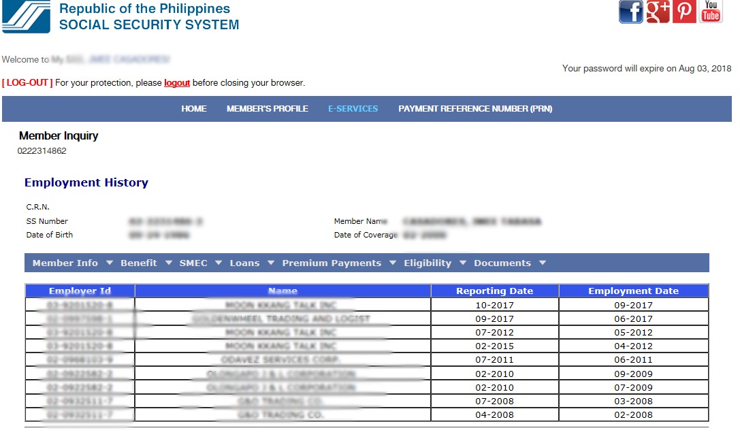This screenshot has height=441, width=740.
Task: Open the Facebook page icon
Action: coord(630,11)
